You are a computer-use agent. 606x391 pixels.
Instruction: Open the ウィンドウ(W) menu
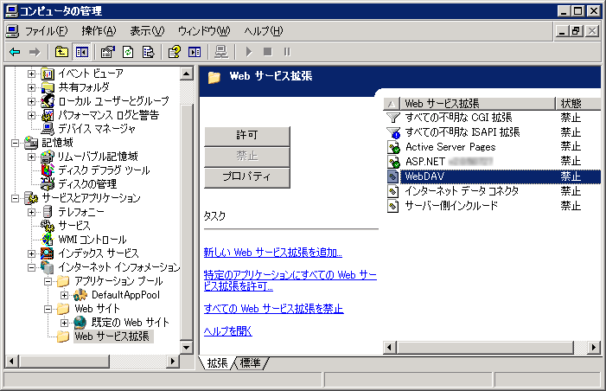(204, 31)
